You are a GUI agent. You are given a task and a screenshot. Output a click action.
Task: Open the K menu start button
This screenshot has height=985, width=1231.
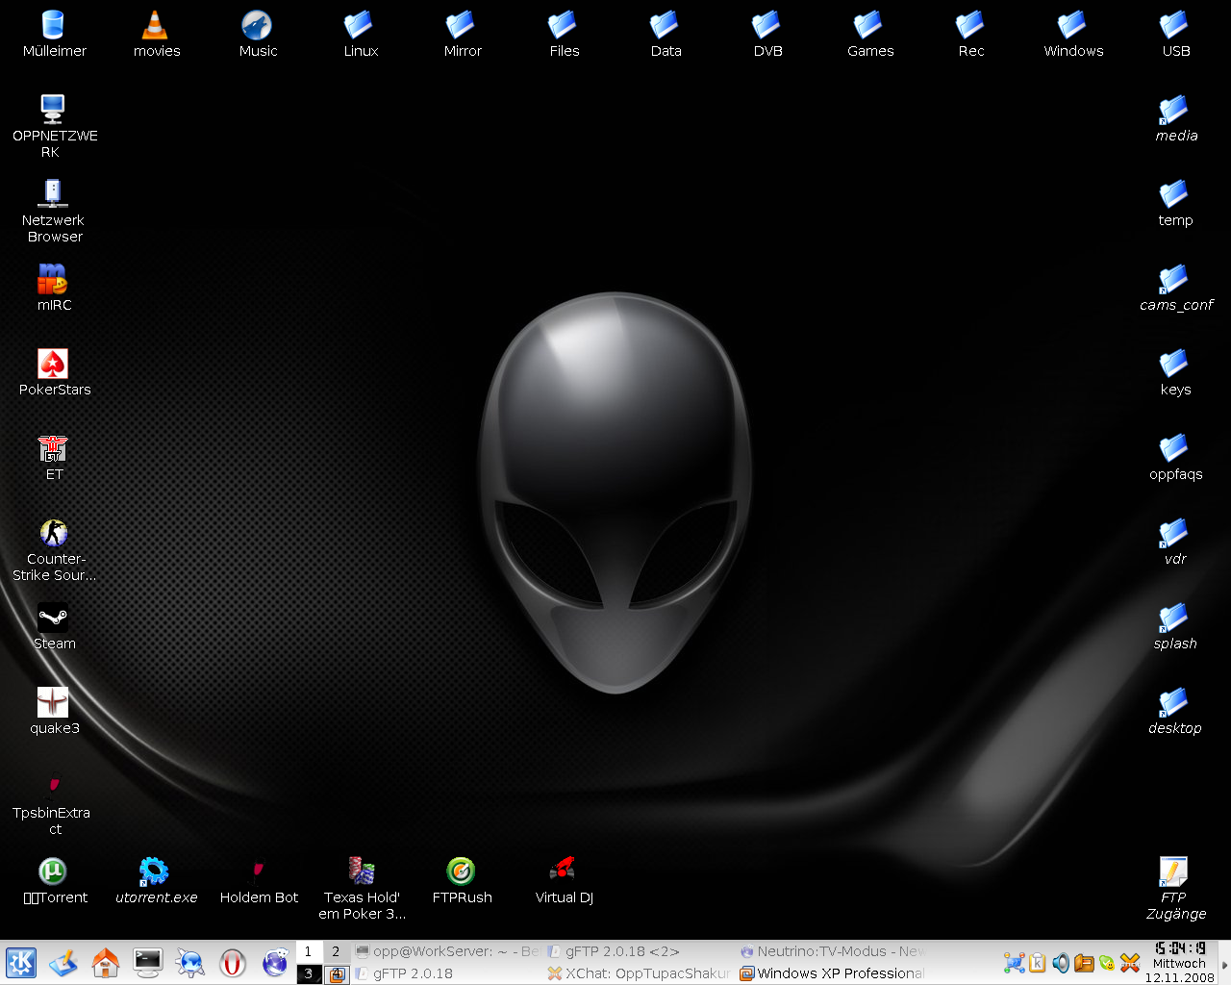click(x=21, y=963)
